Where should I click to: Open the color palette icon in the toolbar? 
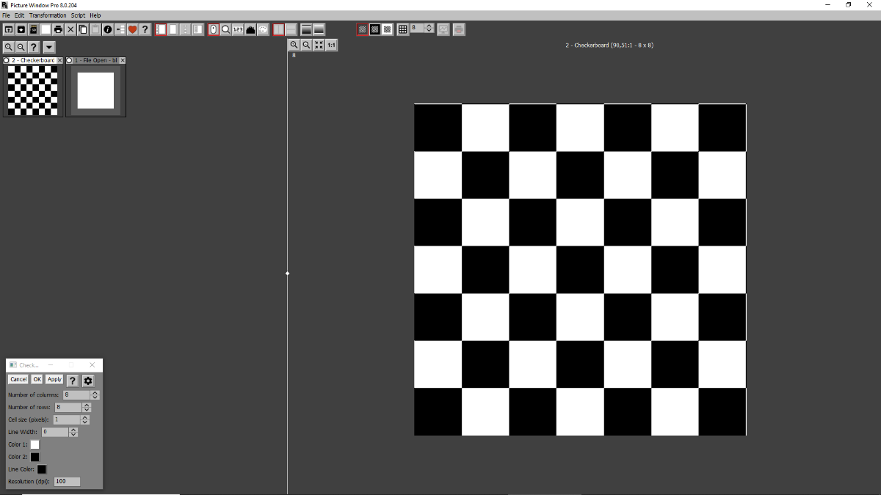pyautogui.click(x=263, y=29)
